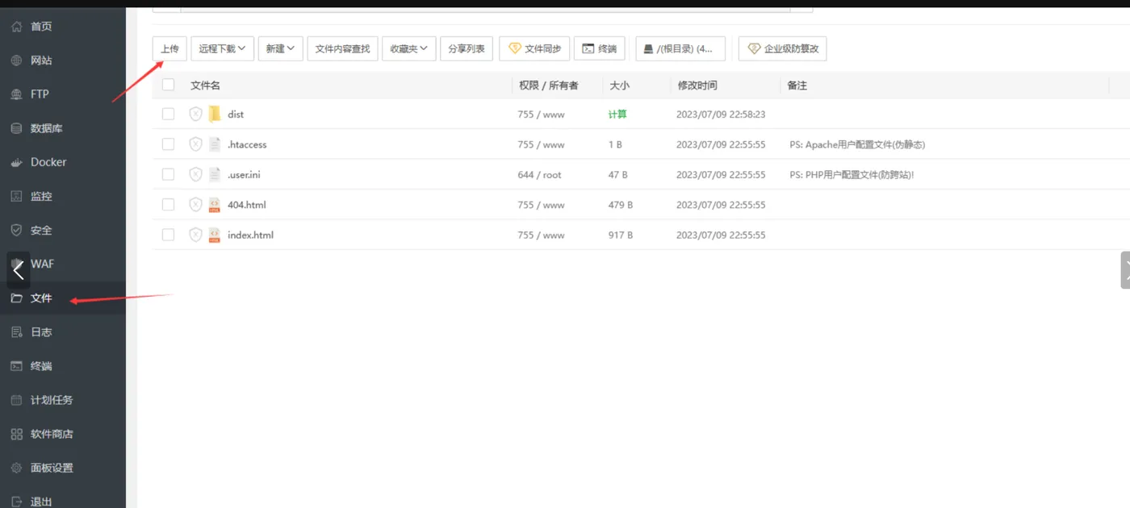1130x508 pixels.
Task: Sort by 文件名 column header
Action: pyautogui.click(x=205, y=85)
